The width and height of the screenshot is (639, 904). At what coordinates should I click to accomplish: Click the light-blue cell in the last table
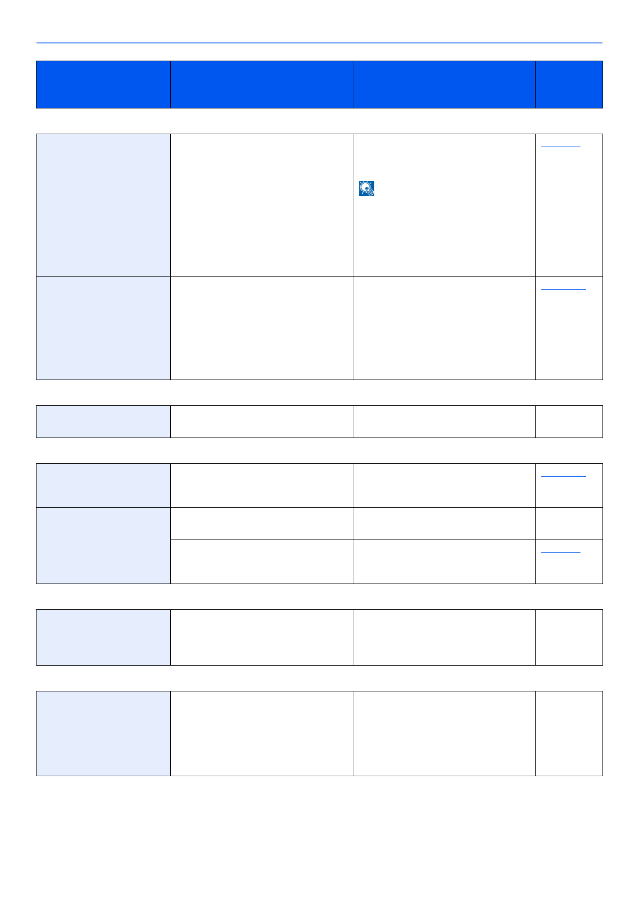point(103,733)
